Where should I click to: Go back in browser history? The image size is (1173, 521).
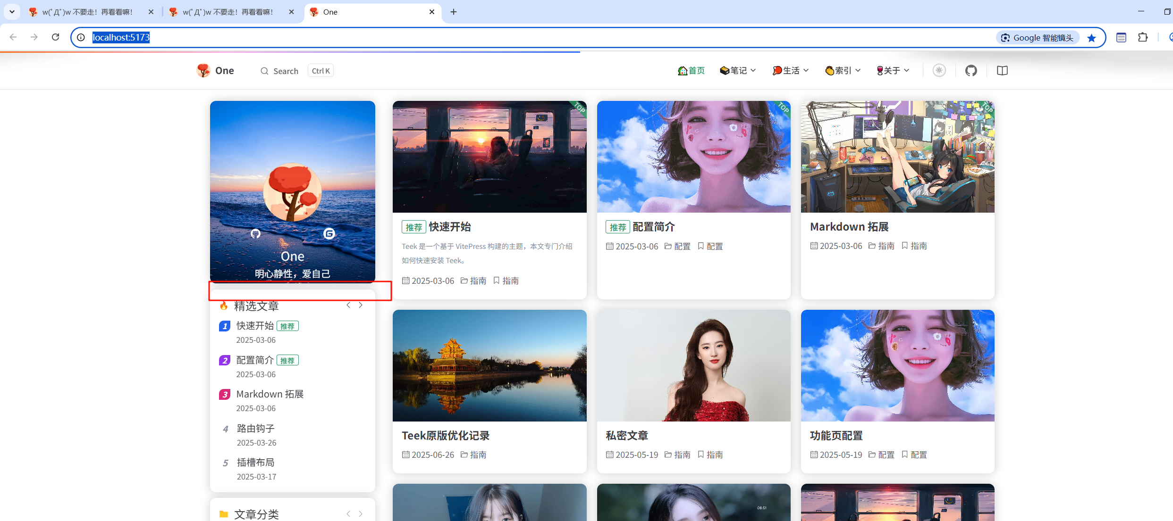click(x=13, y=37)
